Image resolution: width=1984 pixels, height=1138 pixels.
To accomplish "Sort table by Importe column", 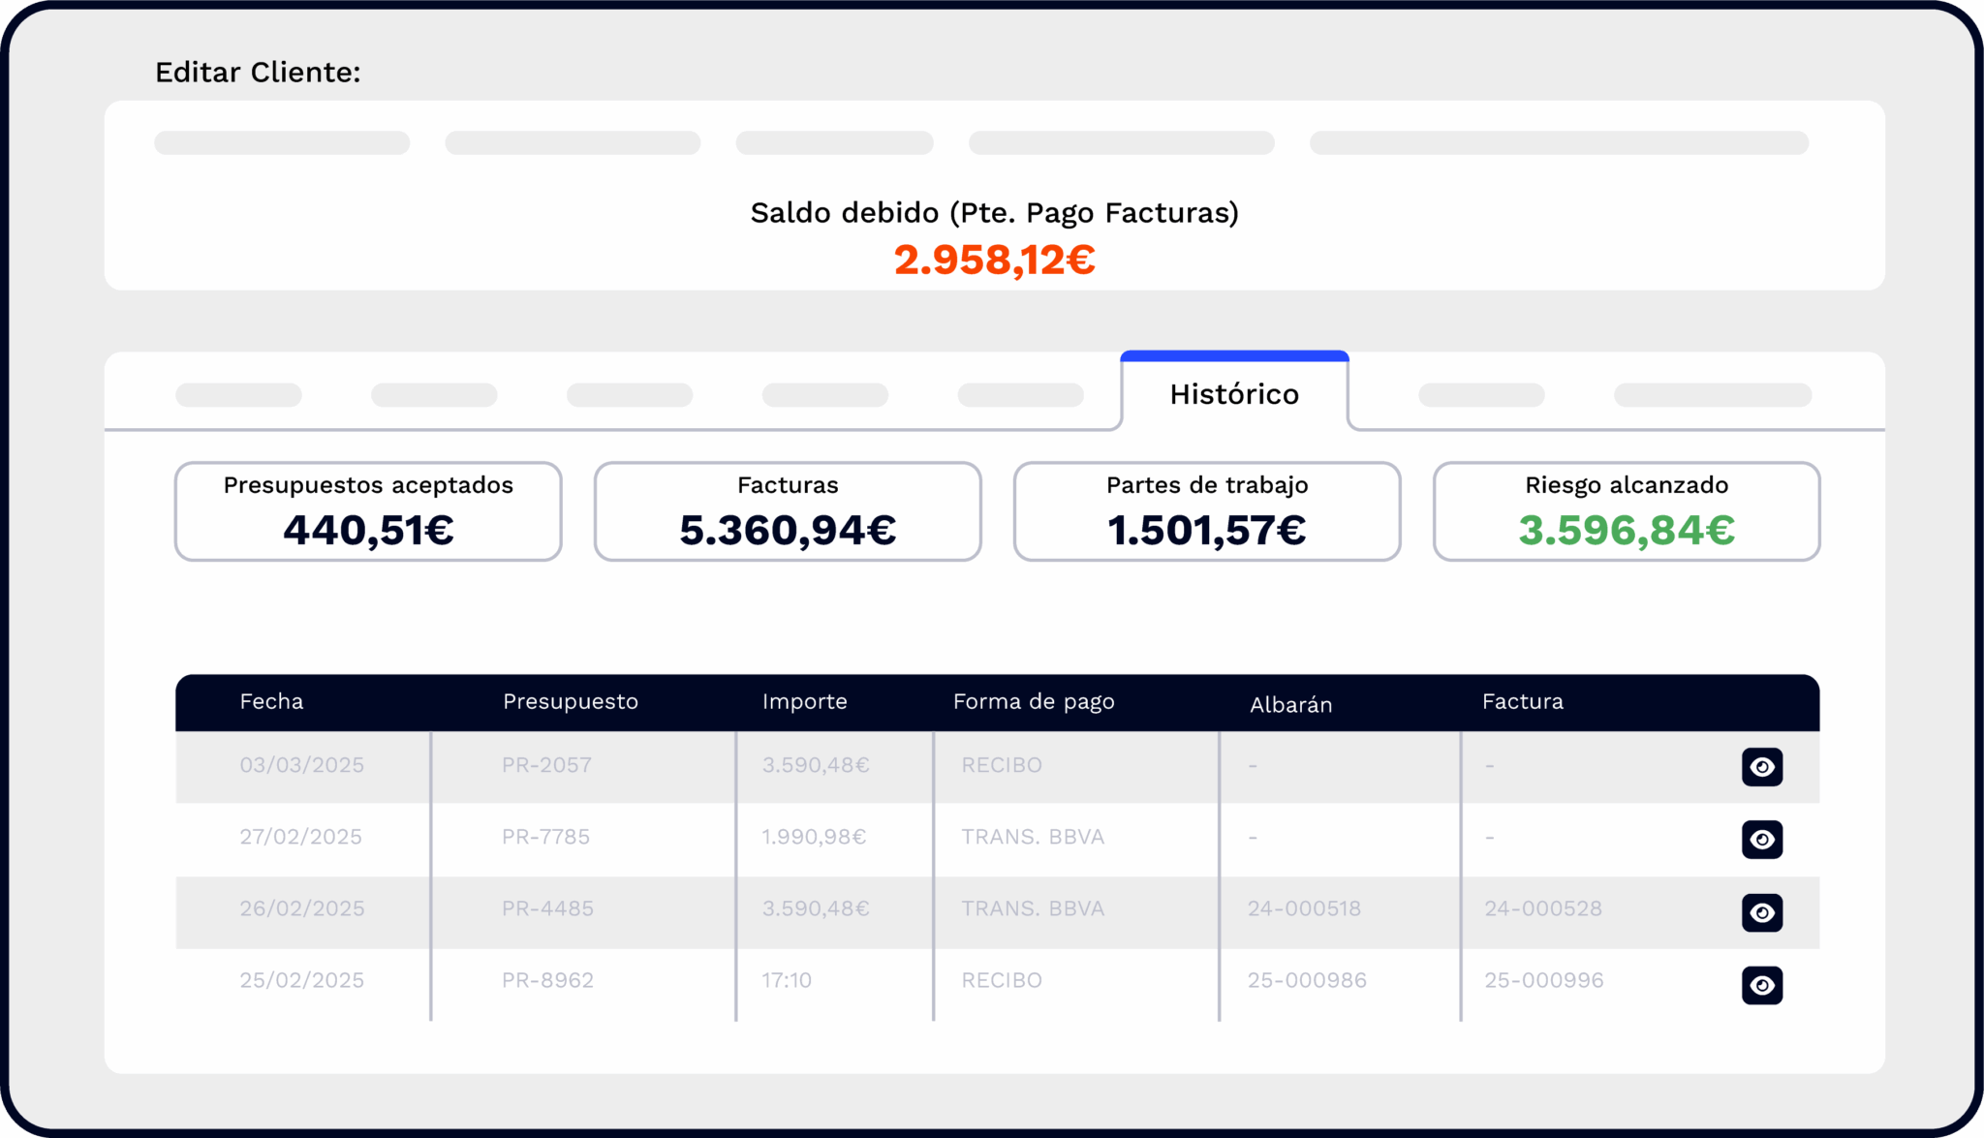I will point(804,701).
